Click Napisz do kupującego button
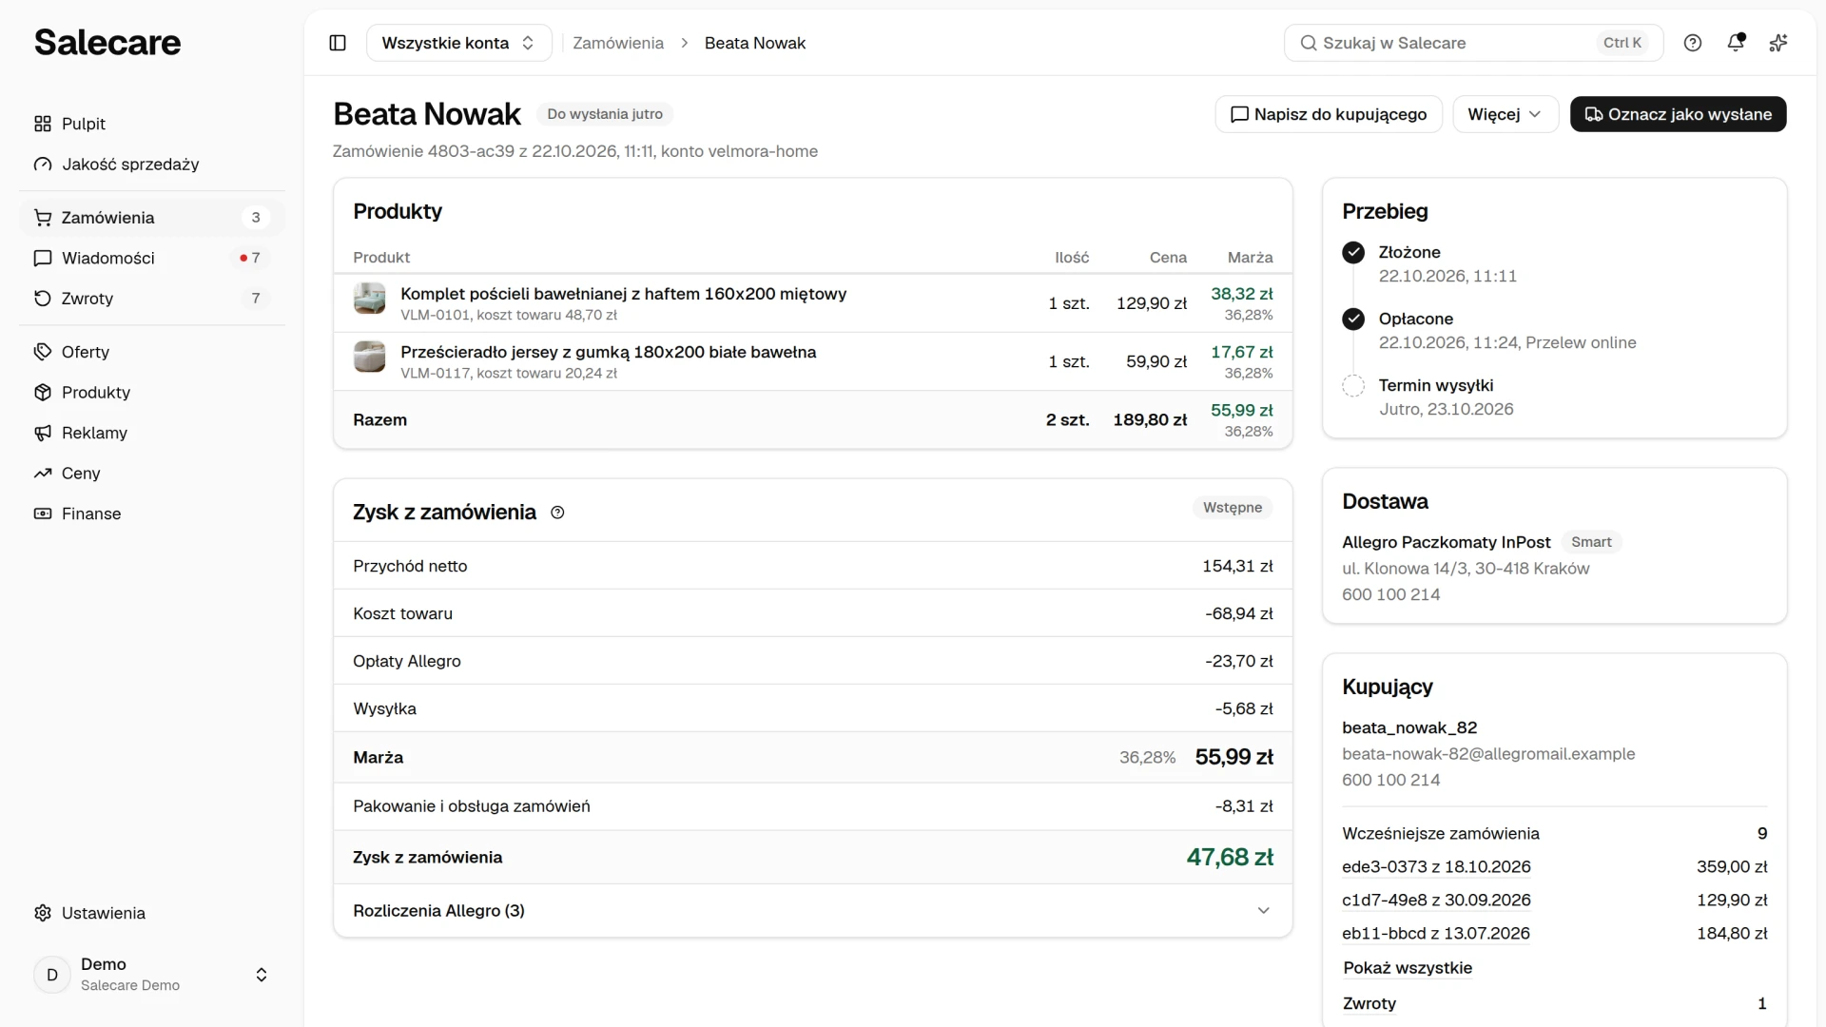Viewport: 1826px width, 1027px height. (1329, 114)
